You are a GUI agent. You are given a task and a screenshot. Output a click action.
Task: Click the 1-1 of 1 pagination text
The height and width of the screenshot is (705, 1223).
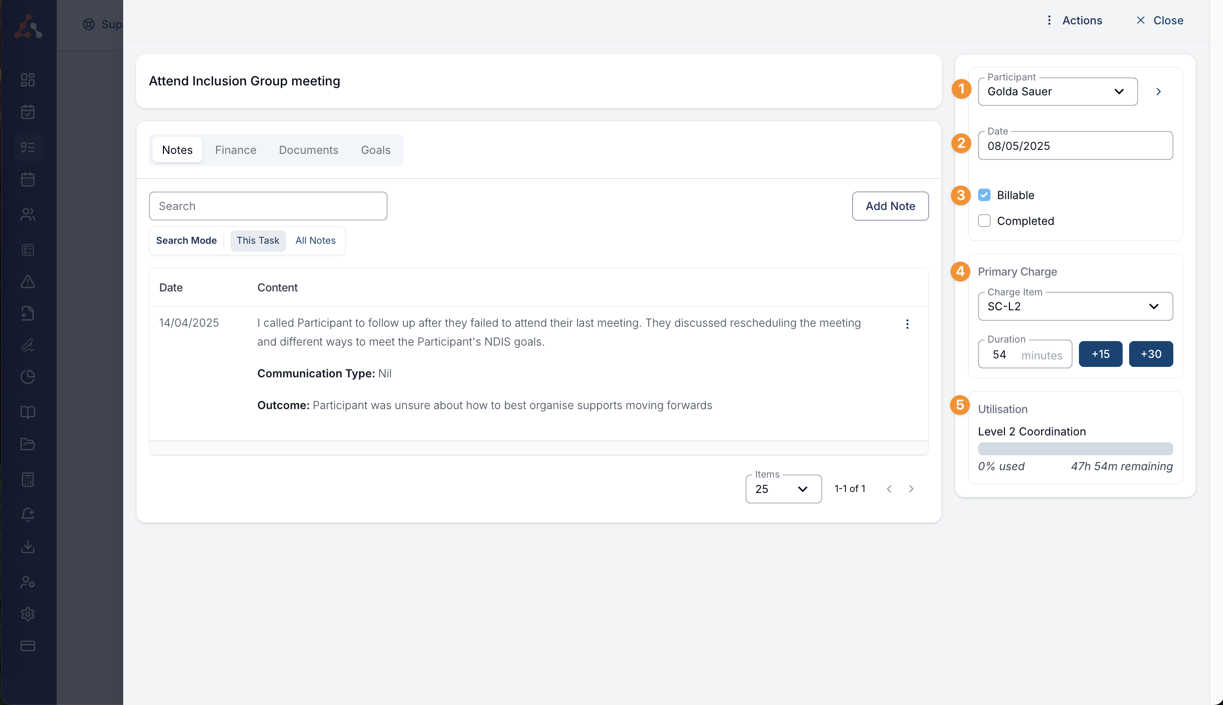click(x=850, y=489)
